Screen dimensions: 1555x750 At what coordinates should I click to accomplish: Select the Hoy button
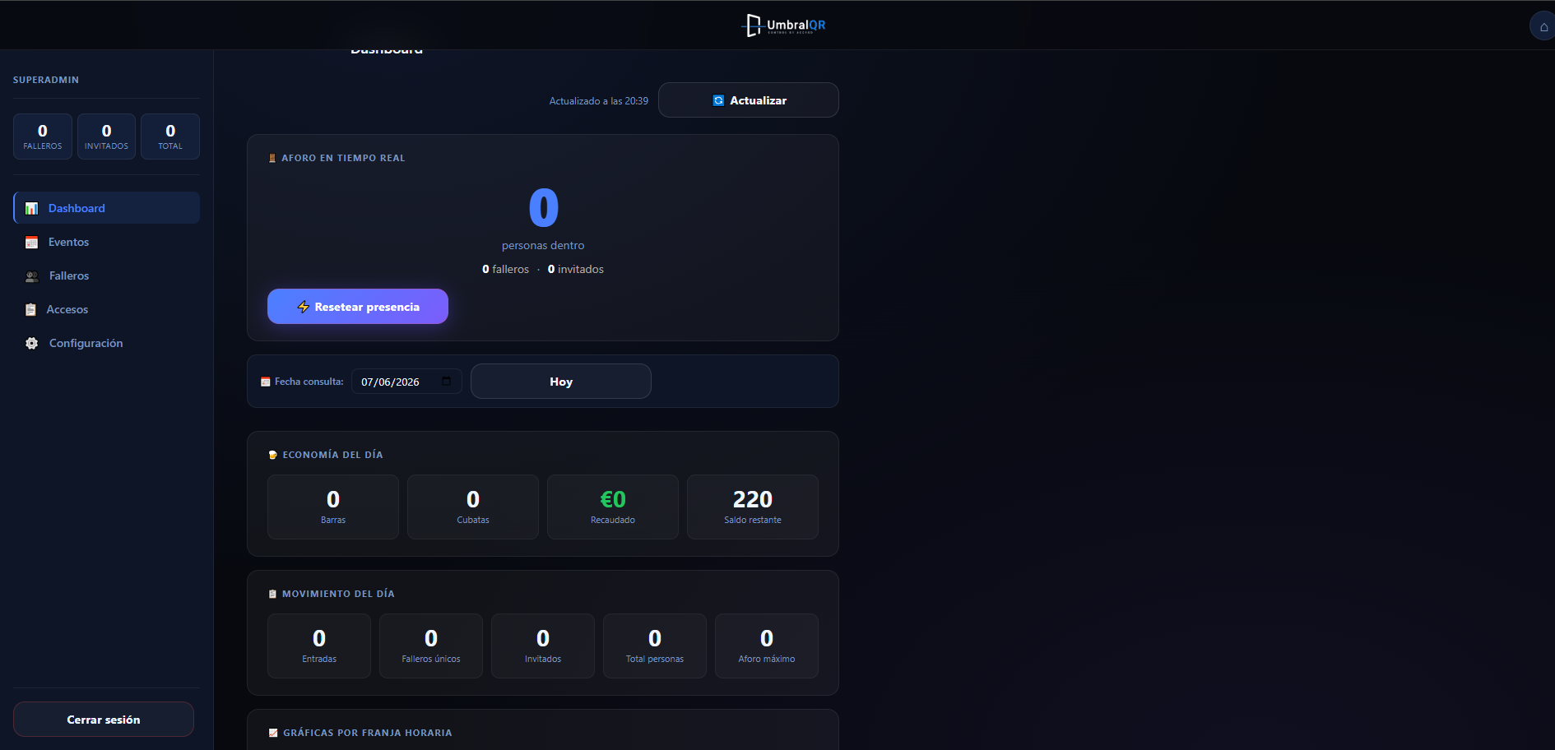561,382
